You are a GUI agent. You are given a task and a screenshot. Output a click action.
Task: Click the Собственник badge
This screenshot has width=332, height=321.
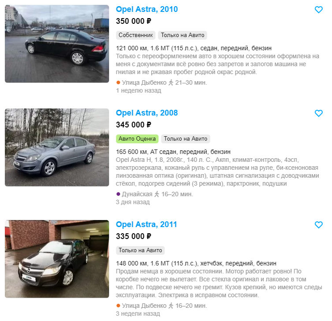click(136, 35)
